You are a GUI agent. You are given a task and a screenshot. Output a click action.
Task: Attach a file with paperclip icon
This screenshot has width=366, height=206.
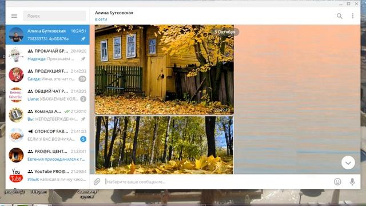tap(97, 181)
